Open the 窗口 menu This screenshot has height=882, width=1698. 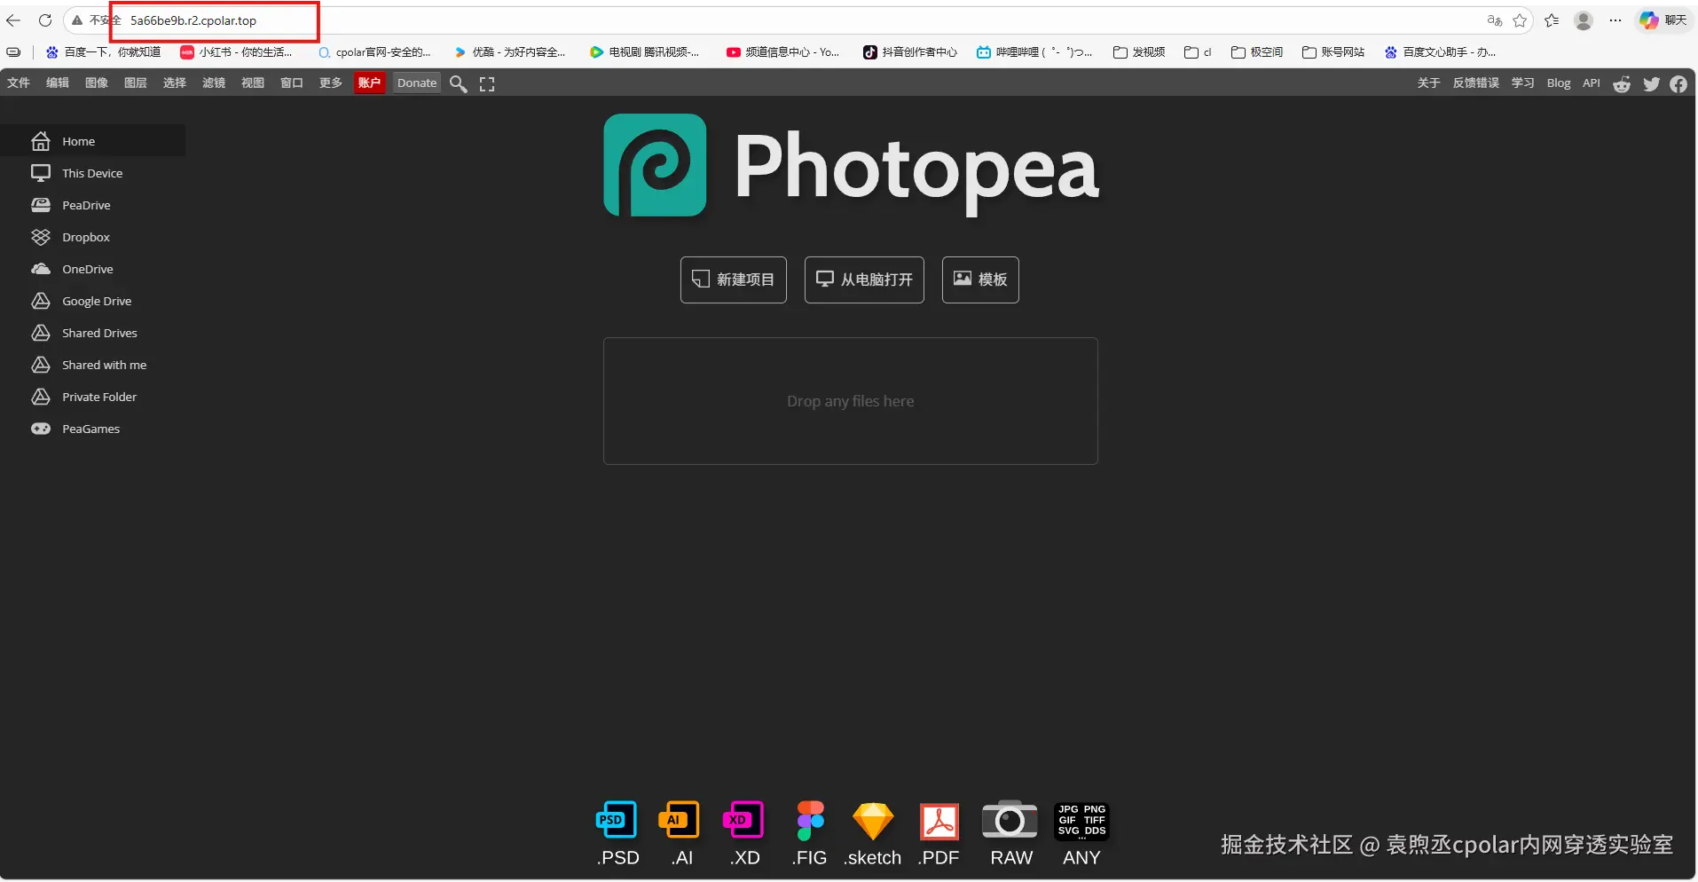[x=291, y=83]
